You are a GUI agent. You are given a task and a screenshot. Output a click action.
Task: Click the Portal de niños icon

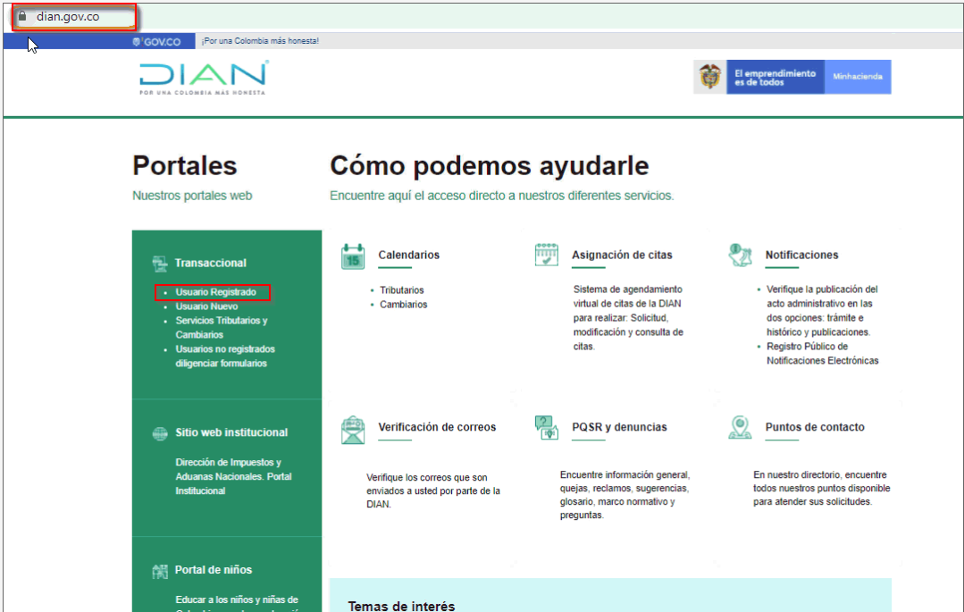[x=160, y=571]
